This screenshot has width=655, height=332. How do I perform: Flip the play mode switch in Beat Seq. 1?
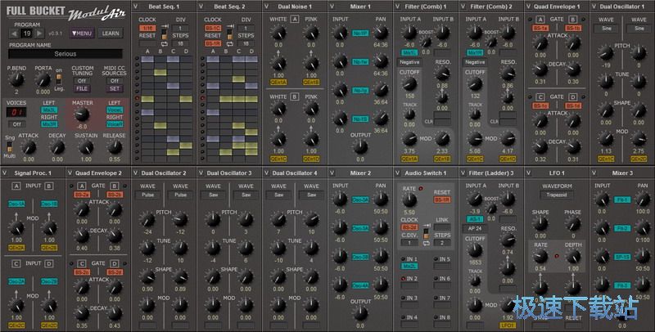[165, 33]
